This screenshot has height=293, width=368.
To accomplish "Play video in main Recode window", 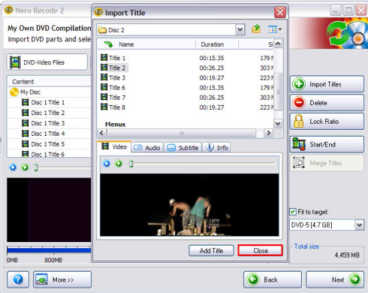I will (x=25, y=167).
